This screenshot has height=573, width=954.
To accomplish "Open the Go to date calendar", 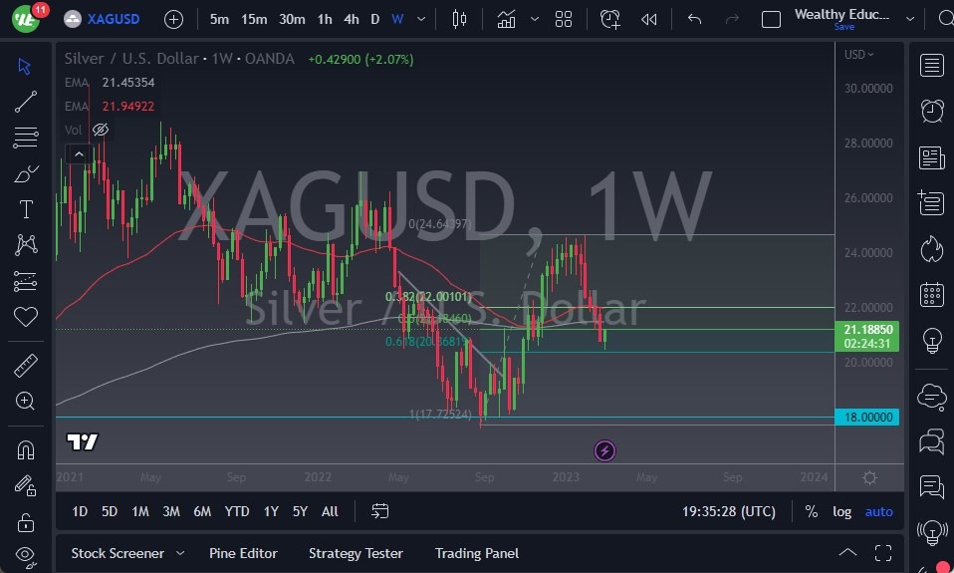I will (379, 511).
